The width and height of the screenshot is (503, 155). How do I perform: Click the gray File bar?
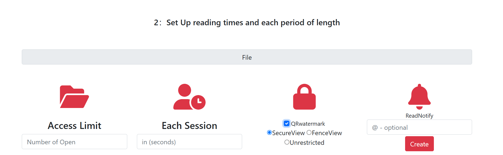(x=247, y=57)
